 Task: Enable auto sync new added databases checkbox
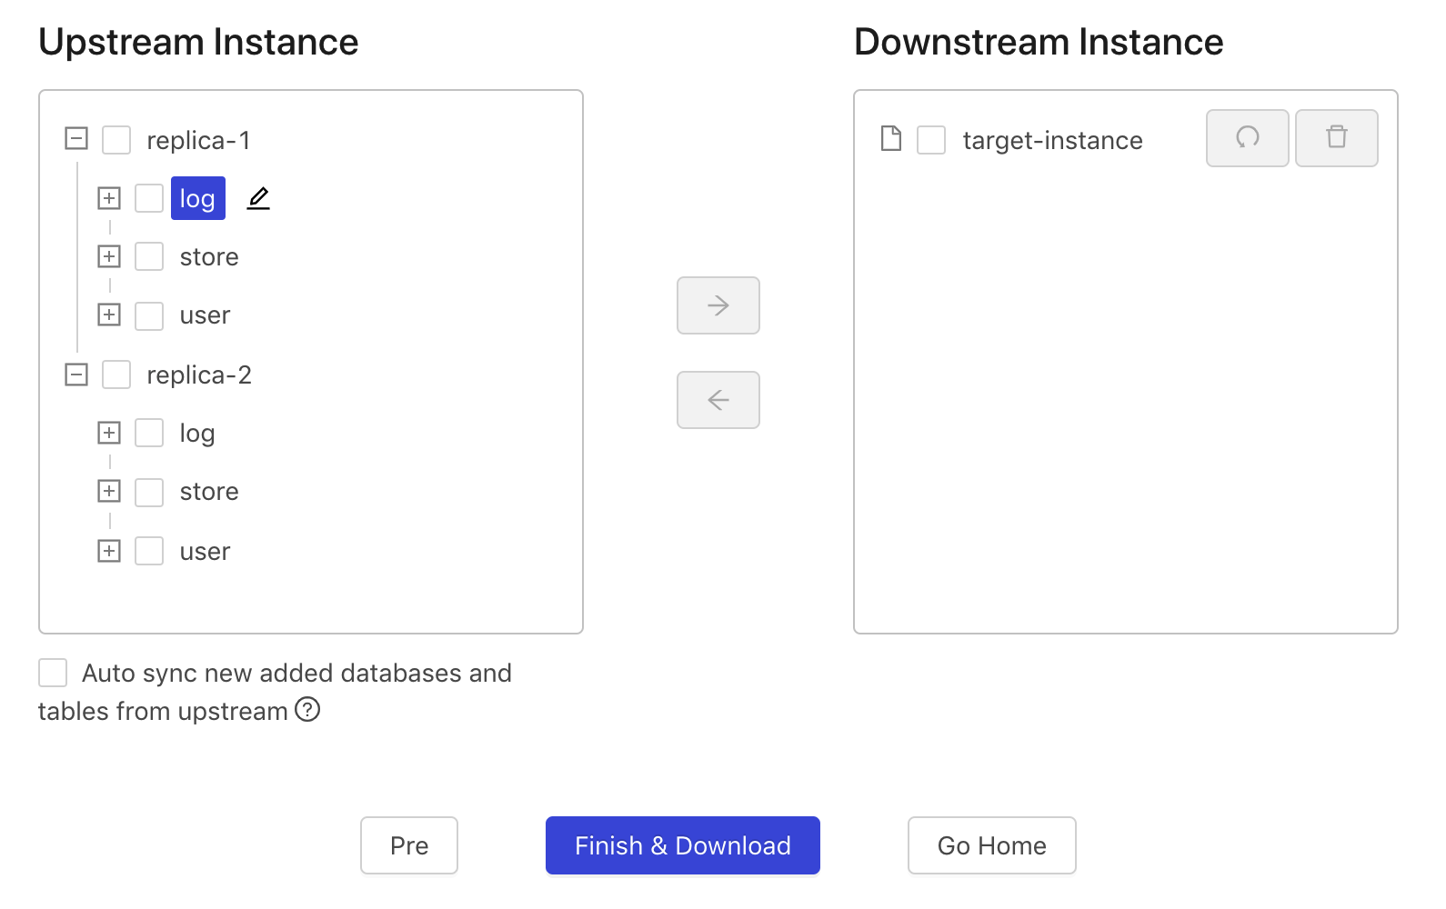pos(53,673)
